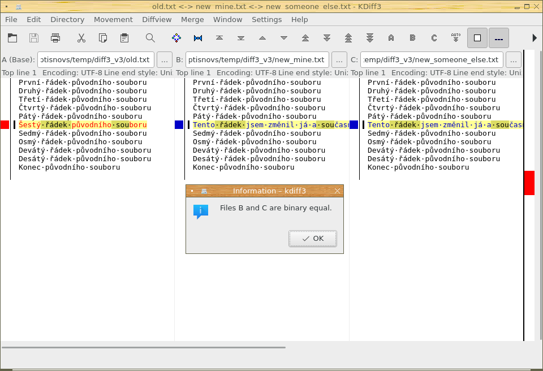543x371 pixels.
Task: Click the Open file toolbar icon
Action: point(12,38)
